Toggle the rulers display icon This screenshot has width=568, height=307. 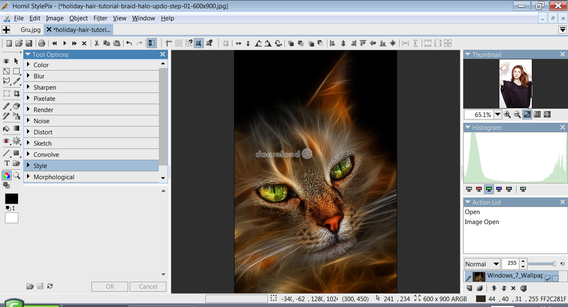(169, 43)
